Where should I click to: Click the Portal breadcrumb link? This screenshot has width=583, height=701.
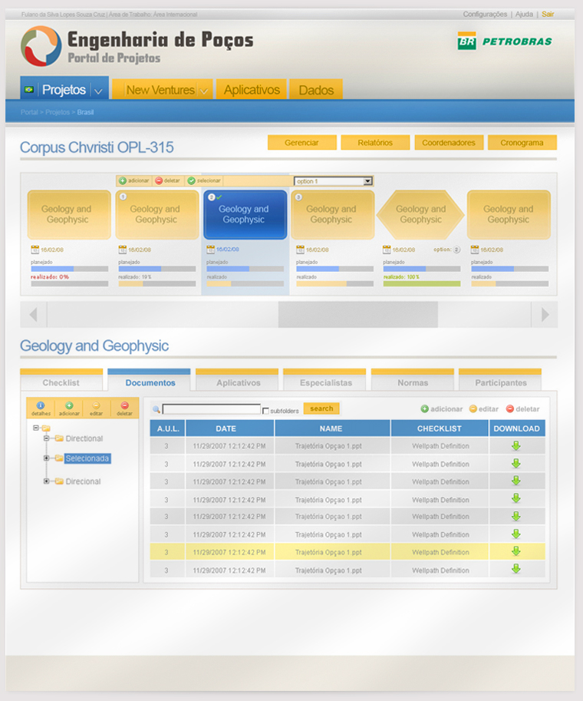(29, 112)
